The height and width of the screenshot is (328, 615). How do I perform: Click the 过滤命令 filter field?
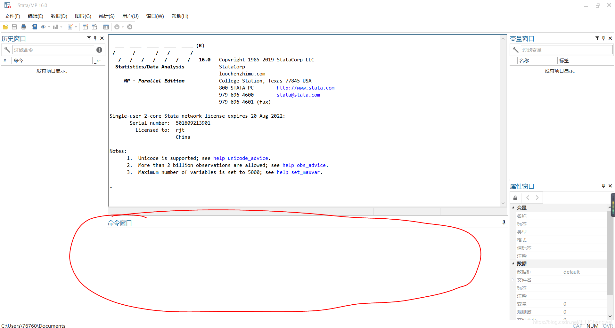[x=53, y=50]
